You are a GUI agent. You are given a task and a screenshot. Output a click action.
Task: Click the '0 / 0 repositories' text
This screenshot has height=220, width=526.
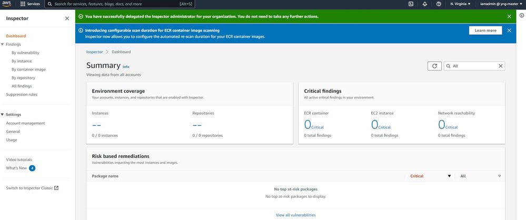[207, 135]
